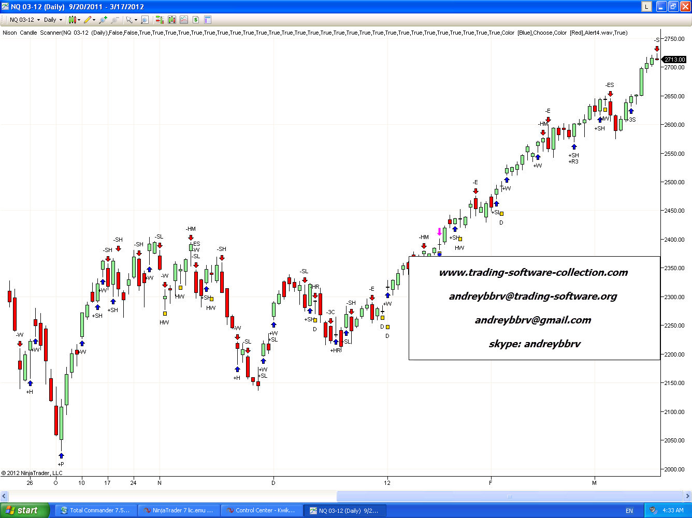Open the cursor type dropdown arrow

(136, 20)
